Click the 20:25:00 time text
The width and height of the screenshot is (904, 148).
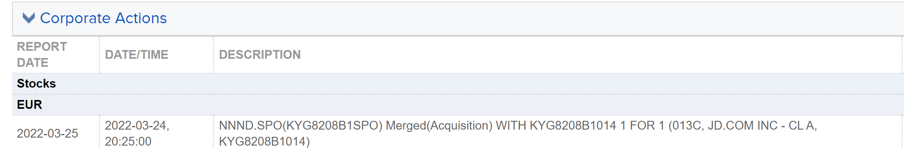[128, 141]
